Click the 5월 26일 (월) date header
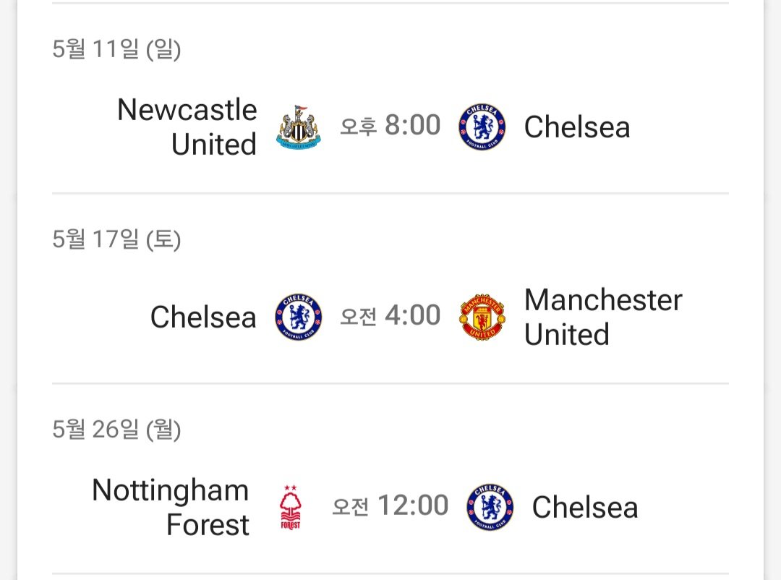The width and height of the screenshot is (781, 580). point(116,430)
